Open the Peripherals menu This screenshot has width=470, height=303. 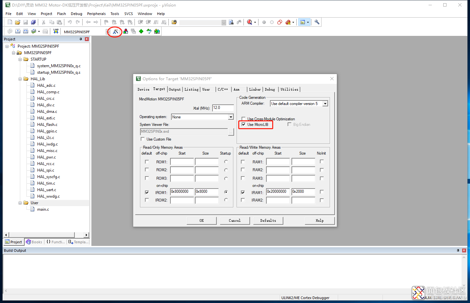point(96,14)
